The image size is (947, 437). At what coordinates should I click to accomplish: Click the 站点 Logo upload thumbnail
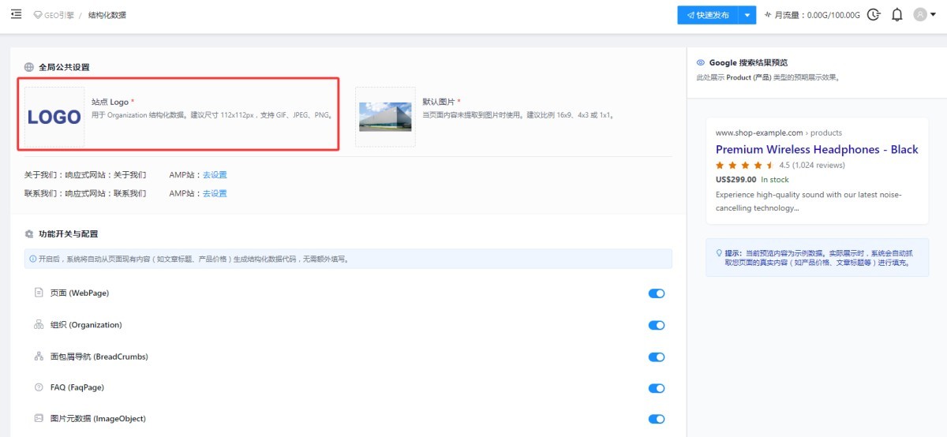coord(54,117)
